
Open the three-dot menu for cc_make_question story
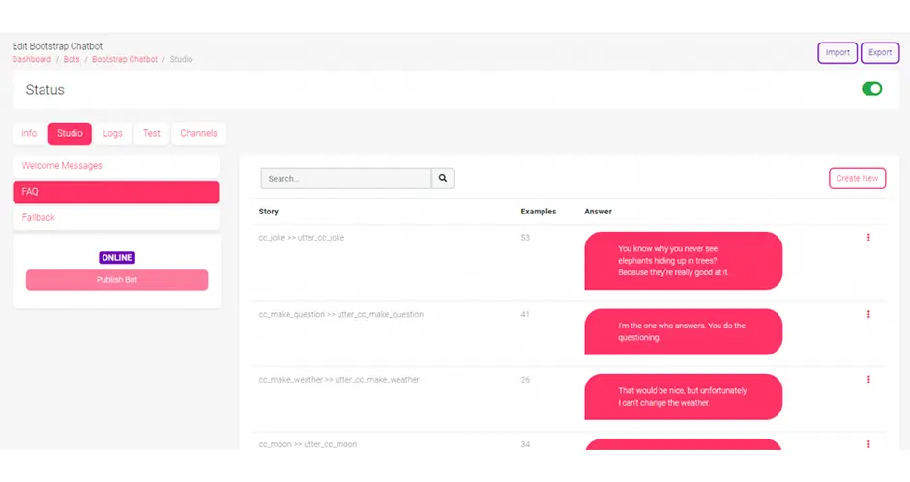[x=868, y=314]
